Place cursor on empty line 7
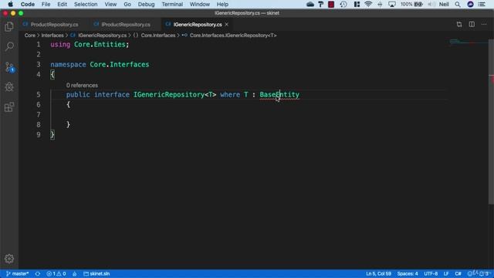The width and height of the screenshot is (494, 278). click(249, 115)
